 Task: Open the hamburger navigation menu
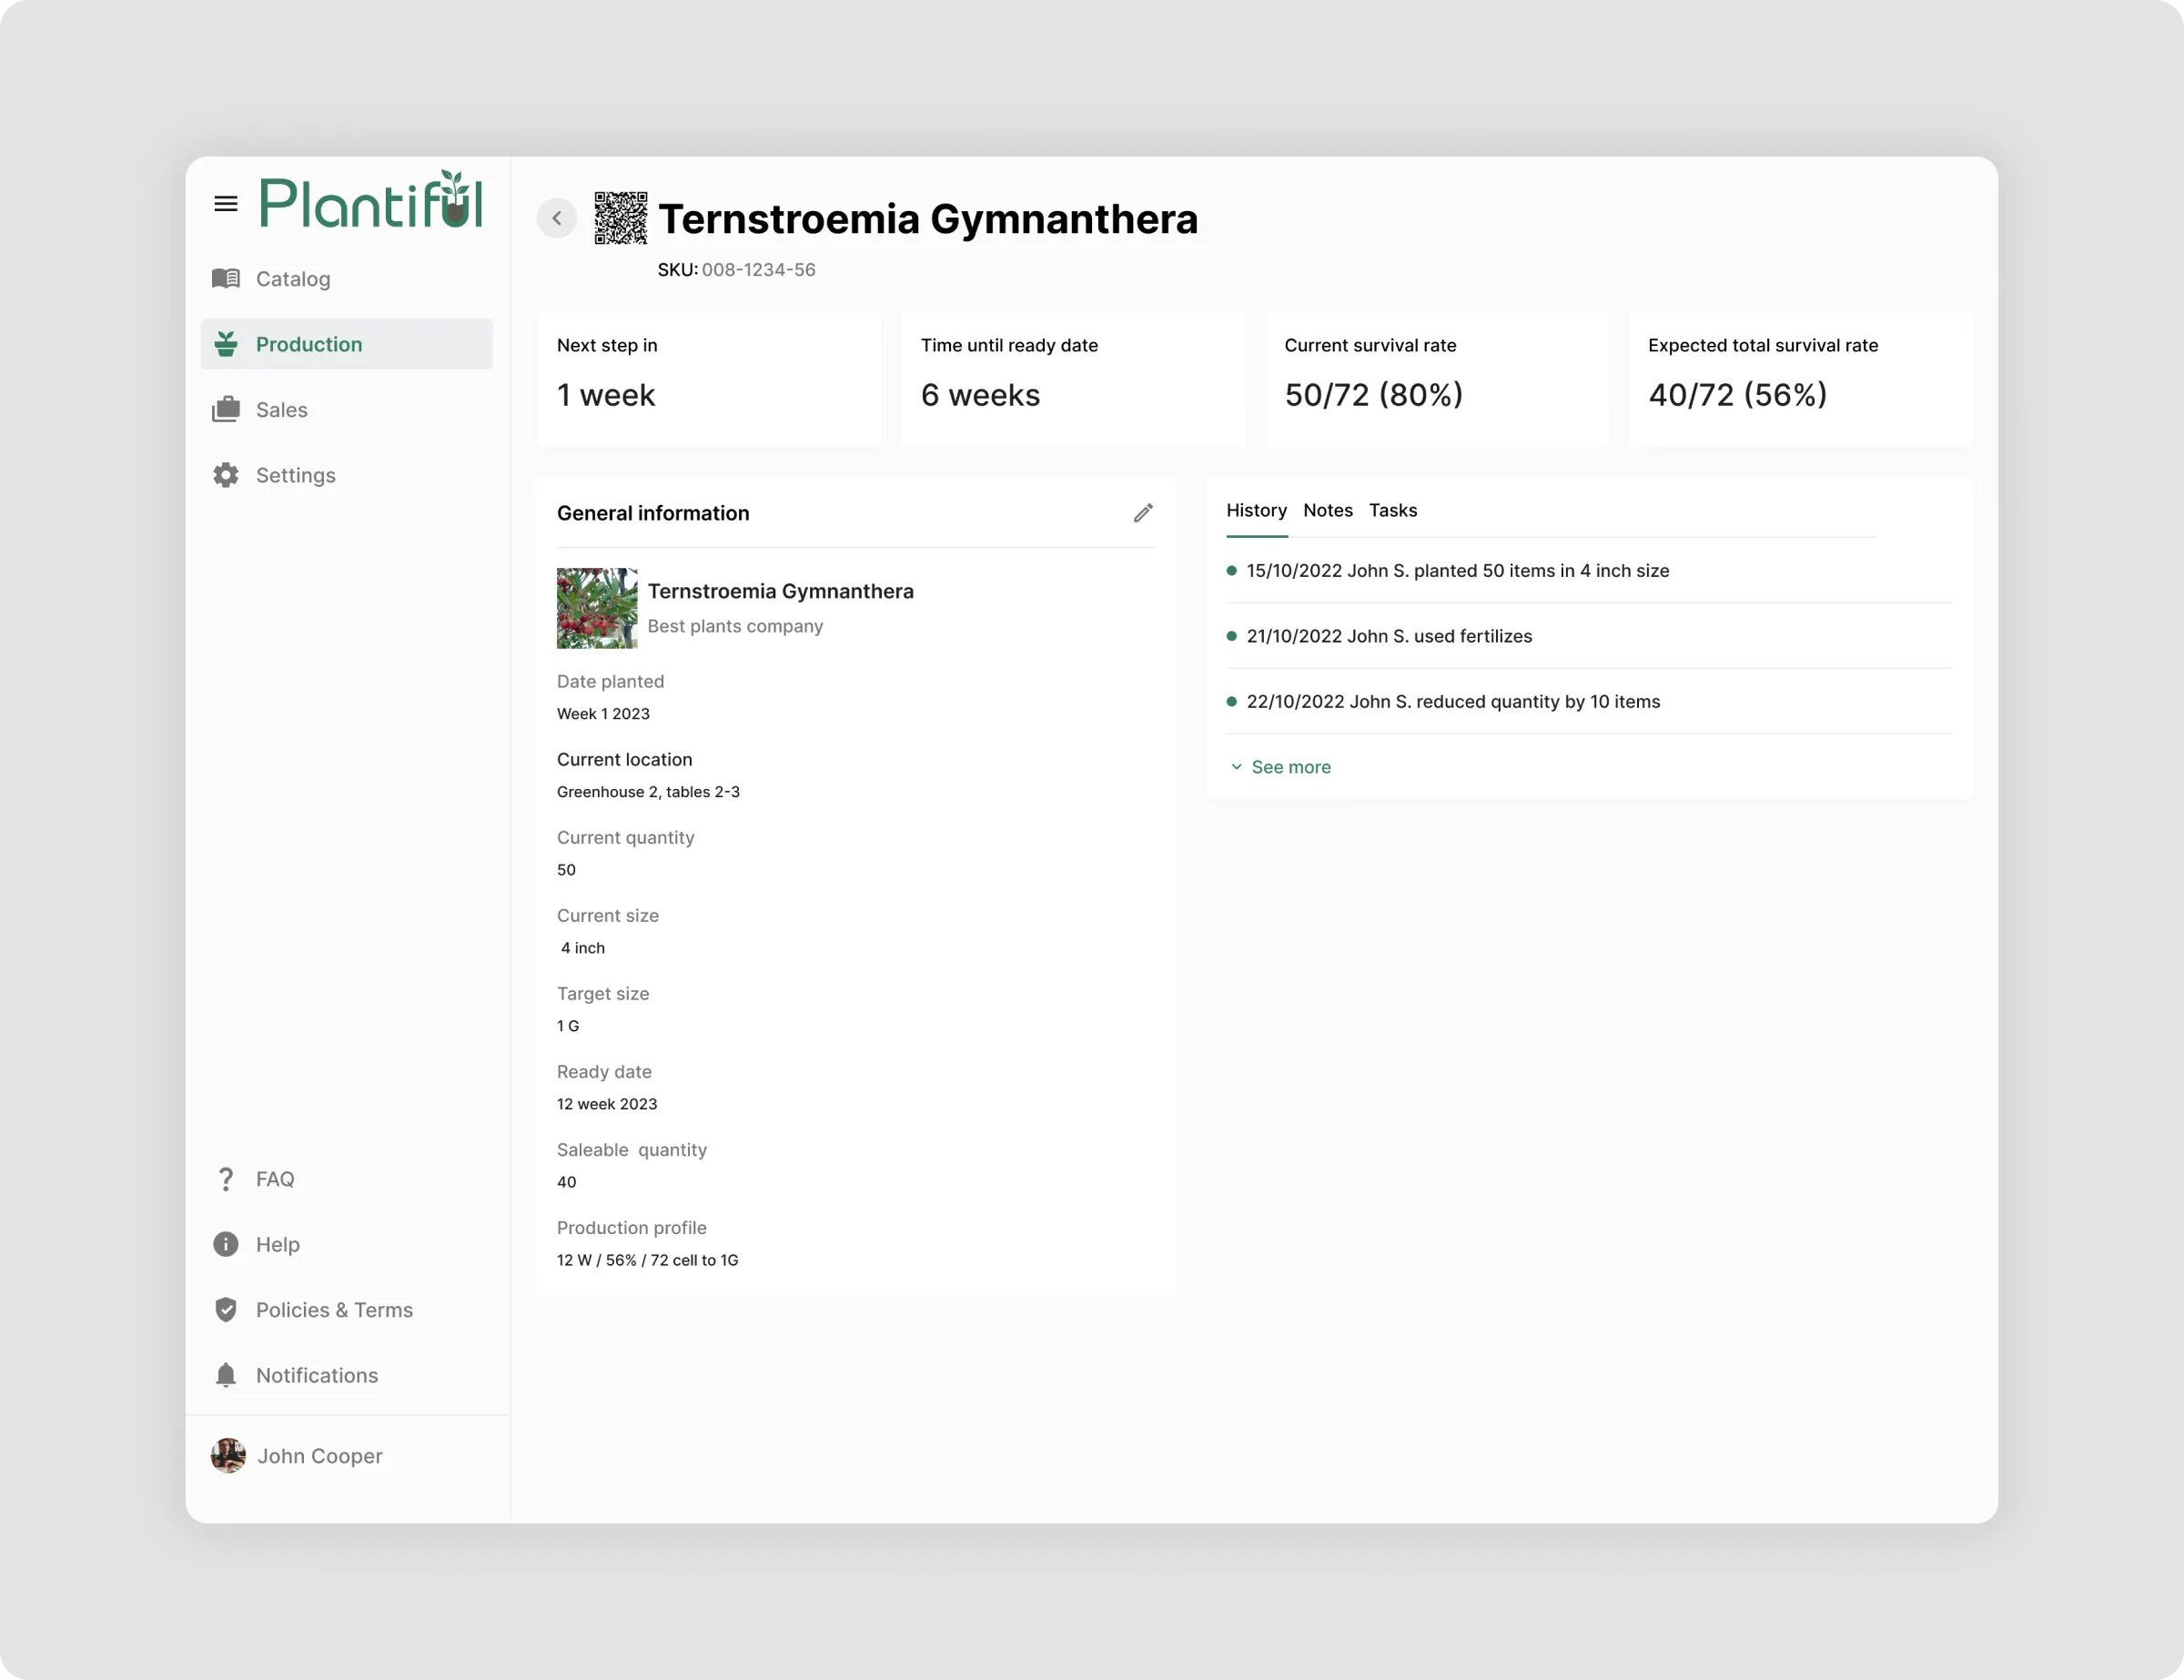pyautogui.click(x=226, y=203)
